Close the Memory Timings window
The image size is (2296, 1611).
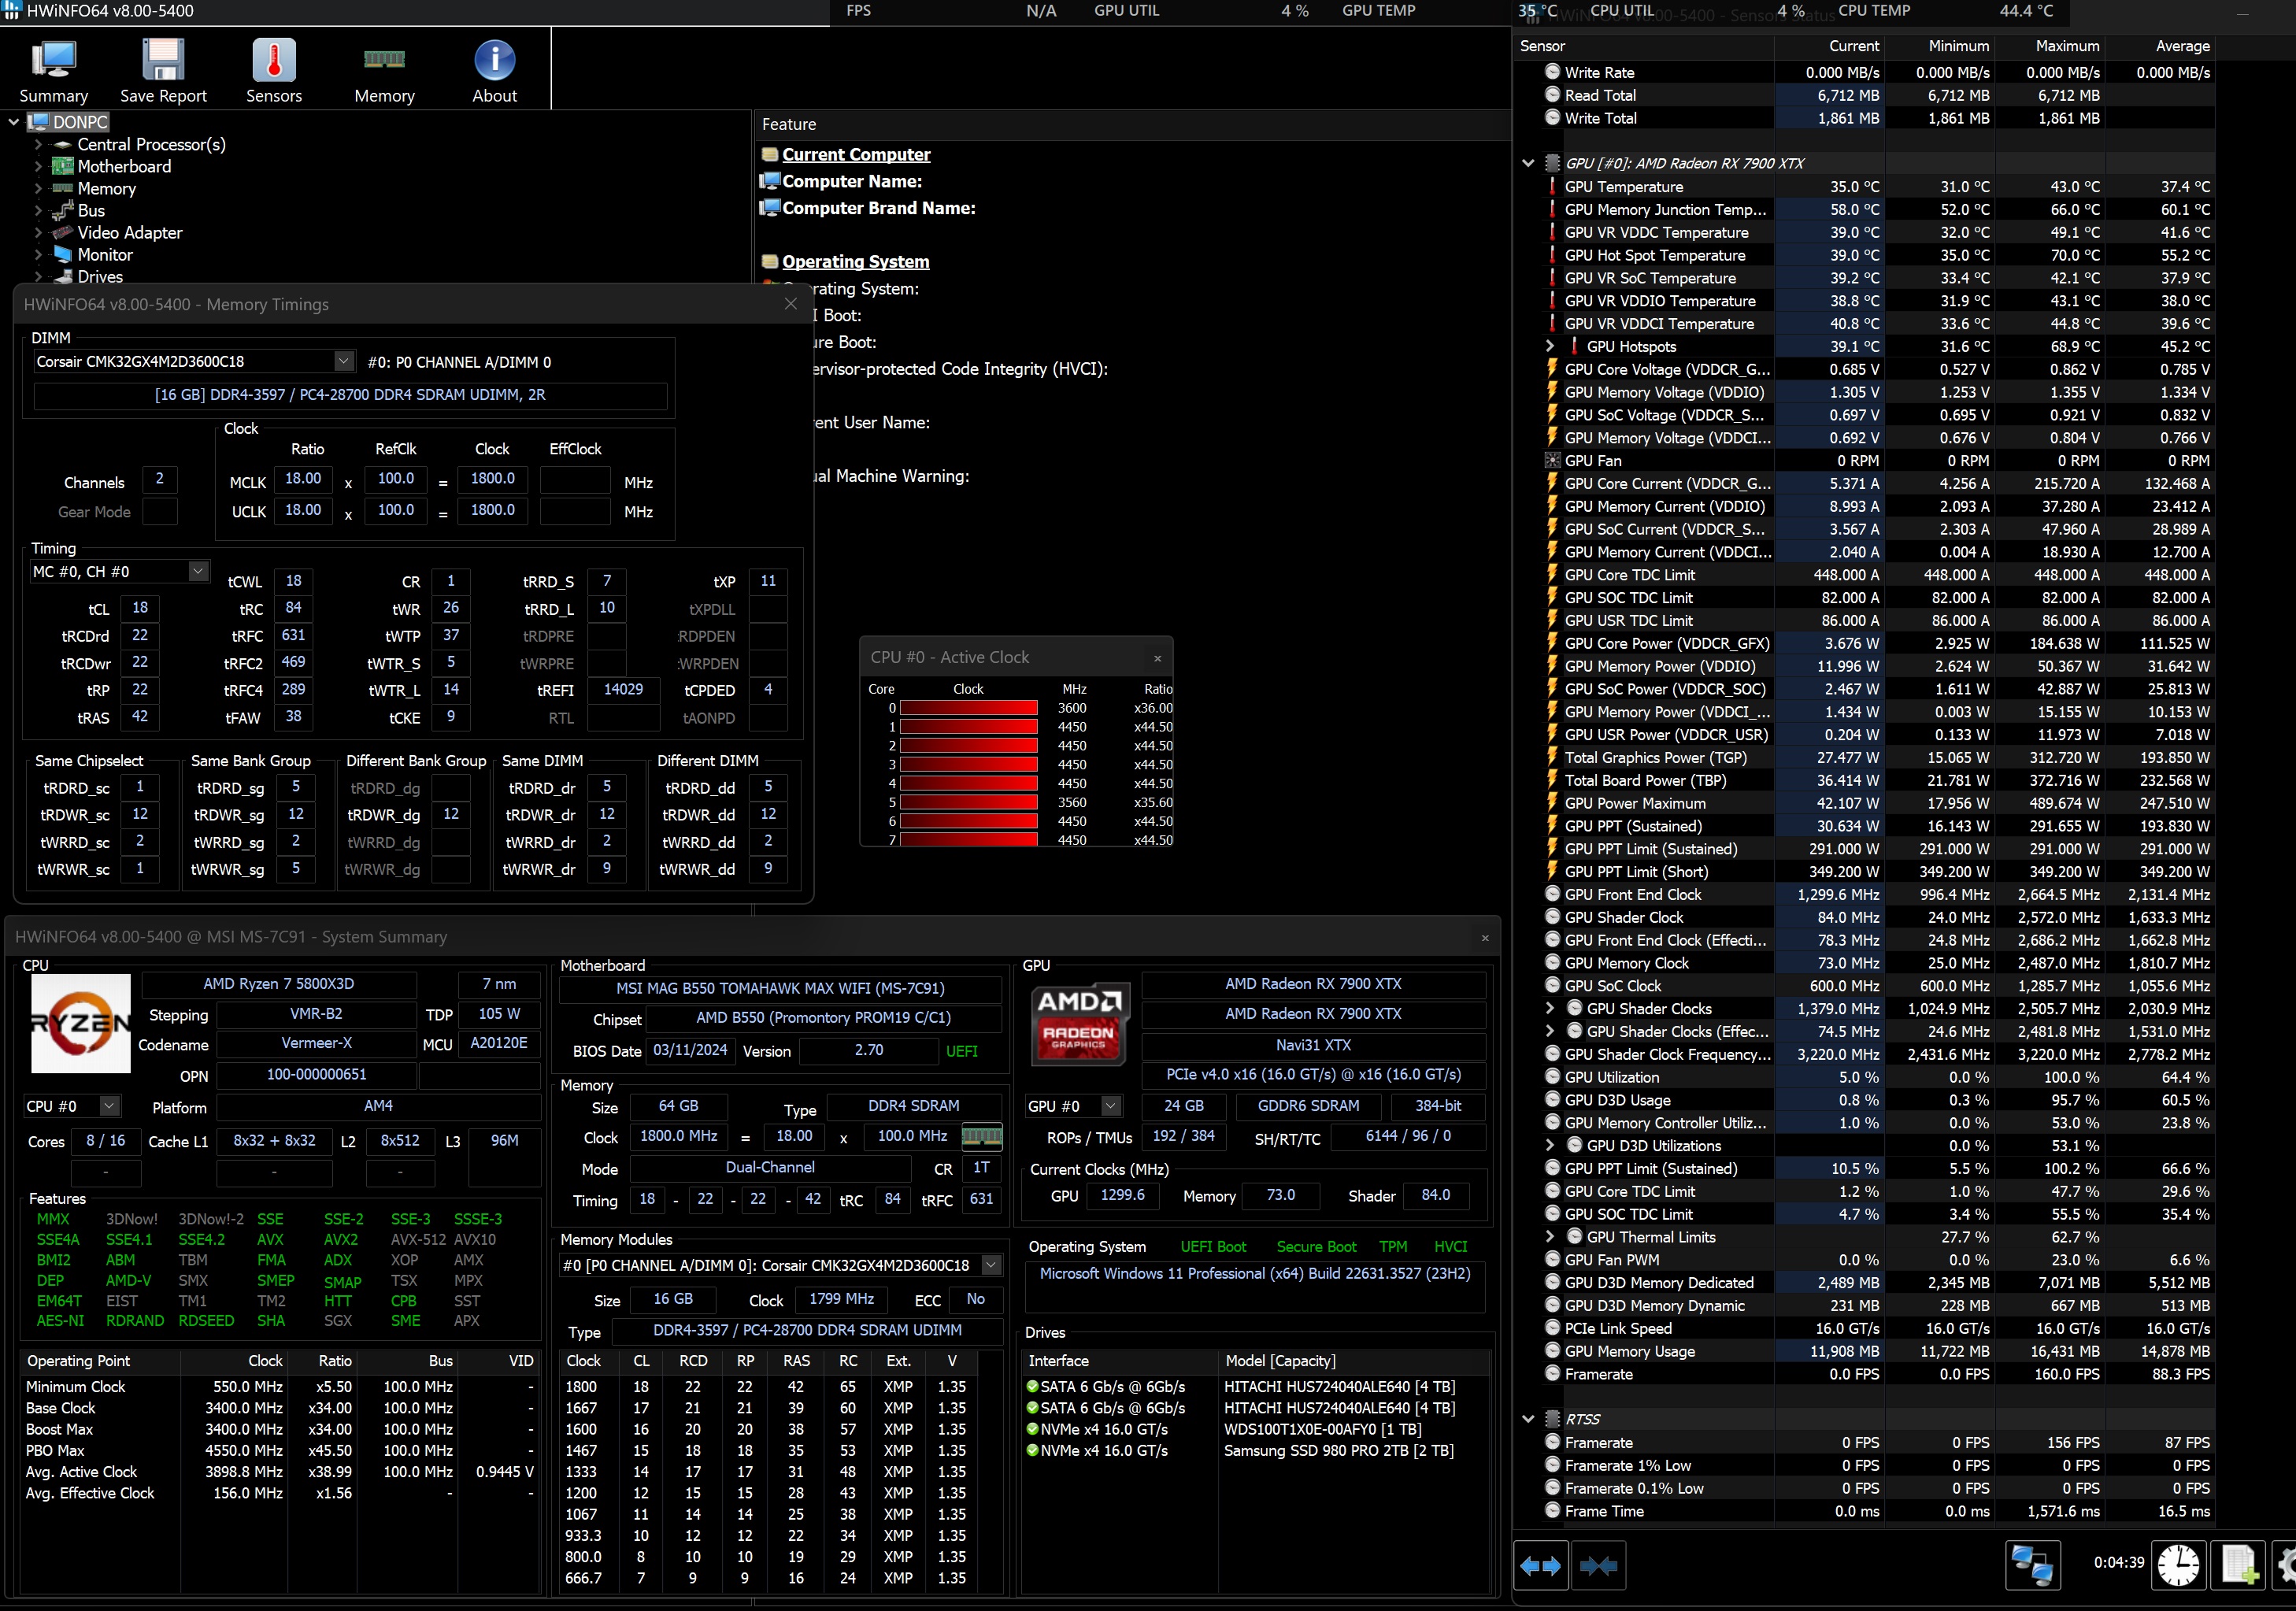791,304
